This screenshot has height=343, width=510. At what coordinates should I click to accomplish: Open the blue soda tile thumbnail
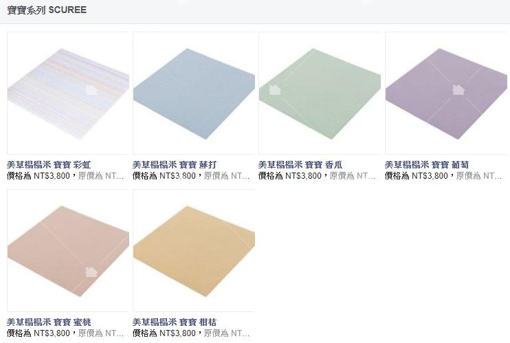194,93
